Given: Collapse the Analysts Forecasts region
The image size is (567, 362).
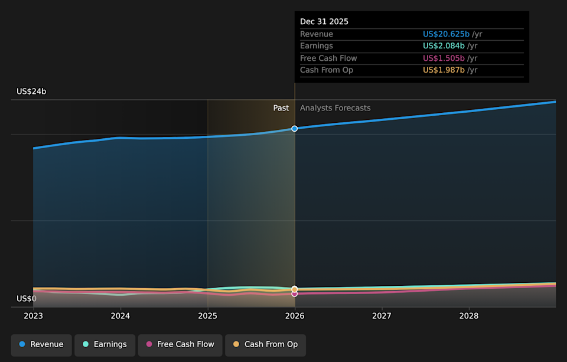Looking at the screenshot, I should point(335,107).
